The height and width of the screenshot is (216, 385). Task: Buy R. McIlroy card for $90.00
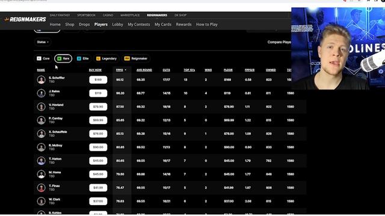tap(98, 147)
